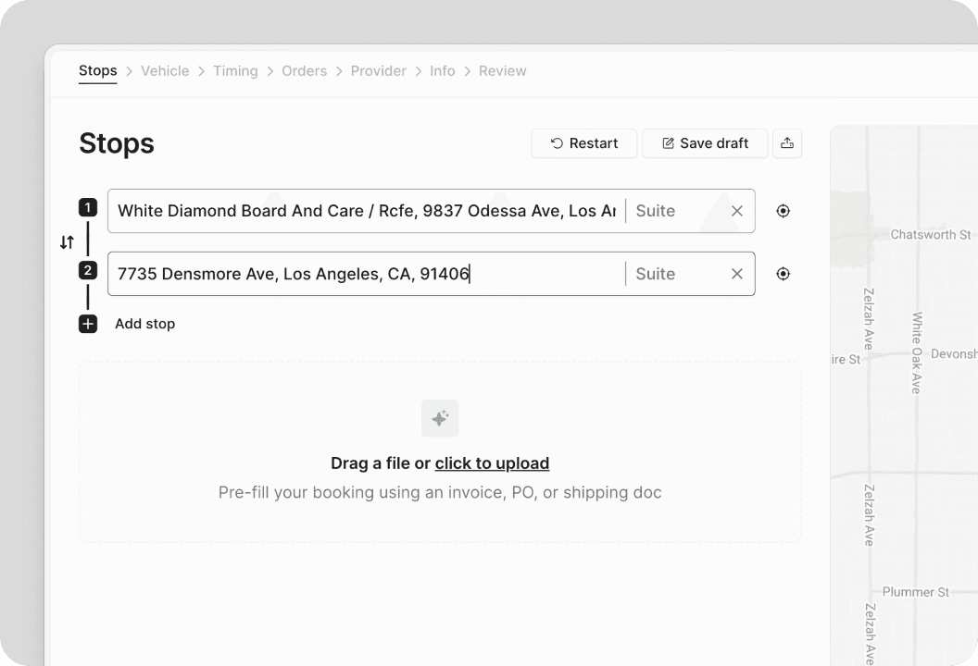Image resolution: width=978 pixels, height=666 pixels.
Task: Go to the Vehicle step in the breadcrumb
Action: [165, 70]
